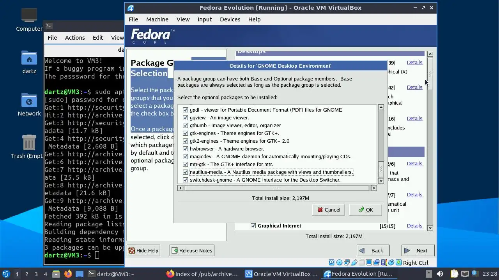Open the volume control in system tray
The width and height of the screenshot is (499, 280).
pos(440,274)
